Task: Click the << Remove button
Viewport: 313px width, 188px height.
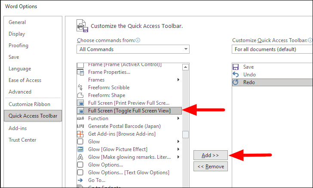Action: (210, 167)
